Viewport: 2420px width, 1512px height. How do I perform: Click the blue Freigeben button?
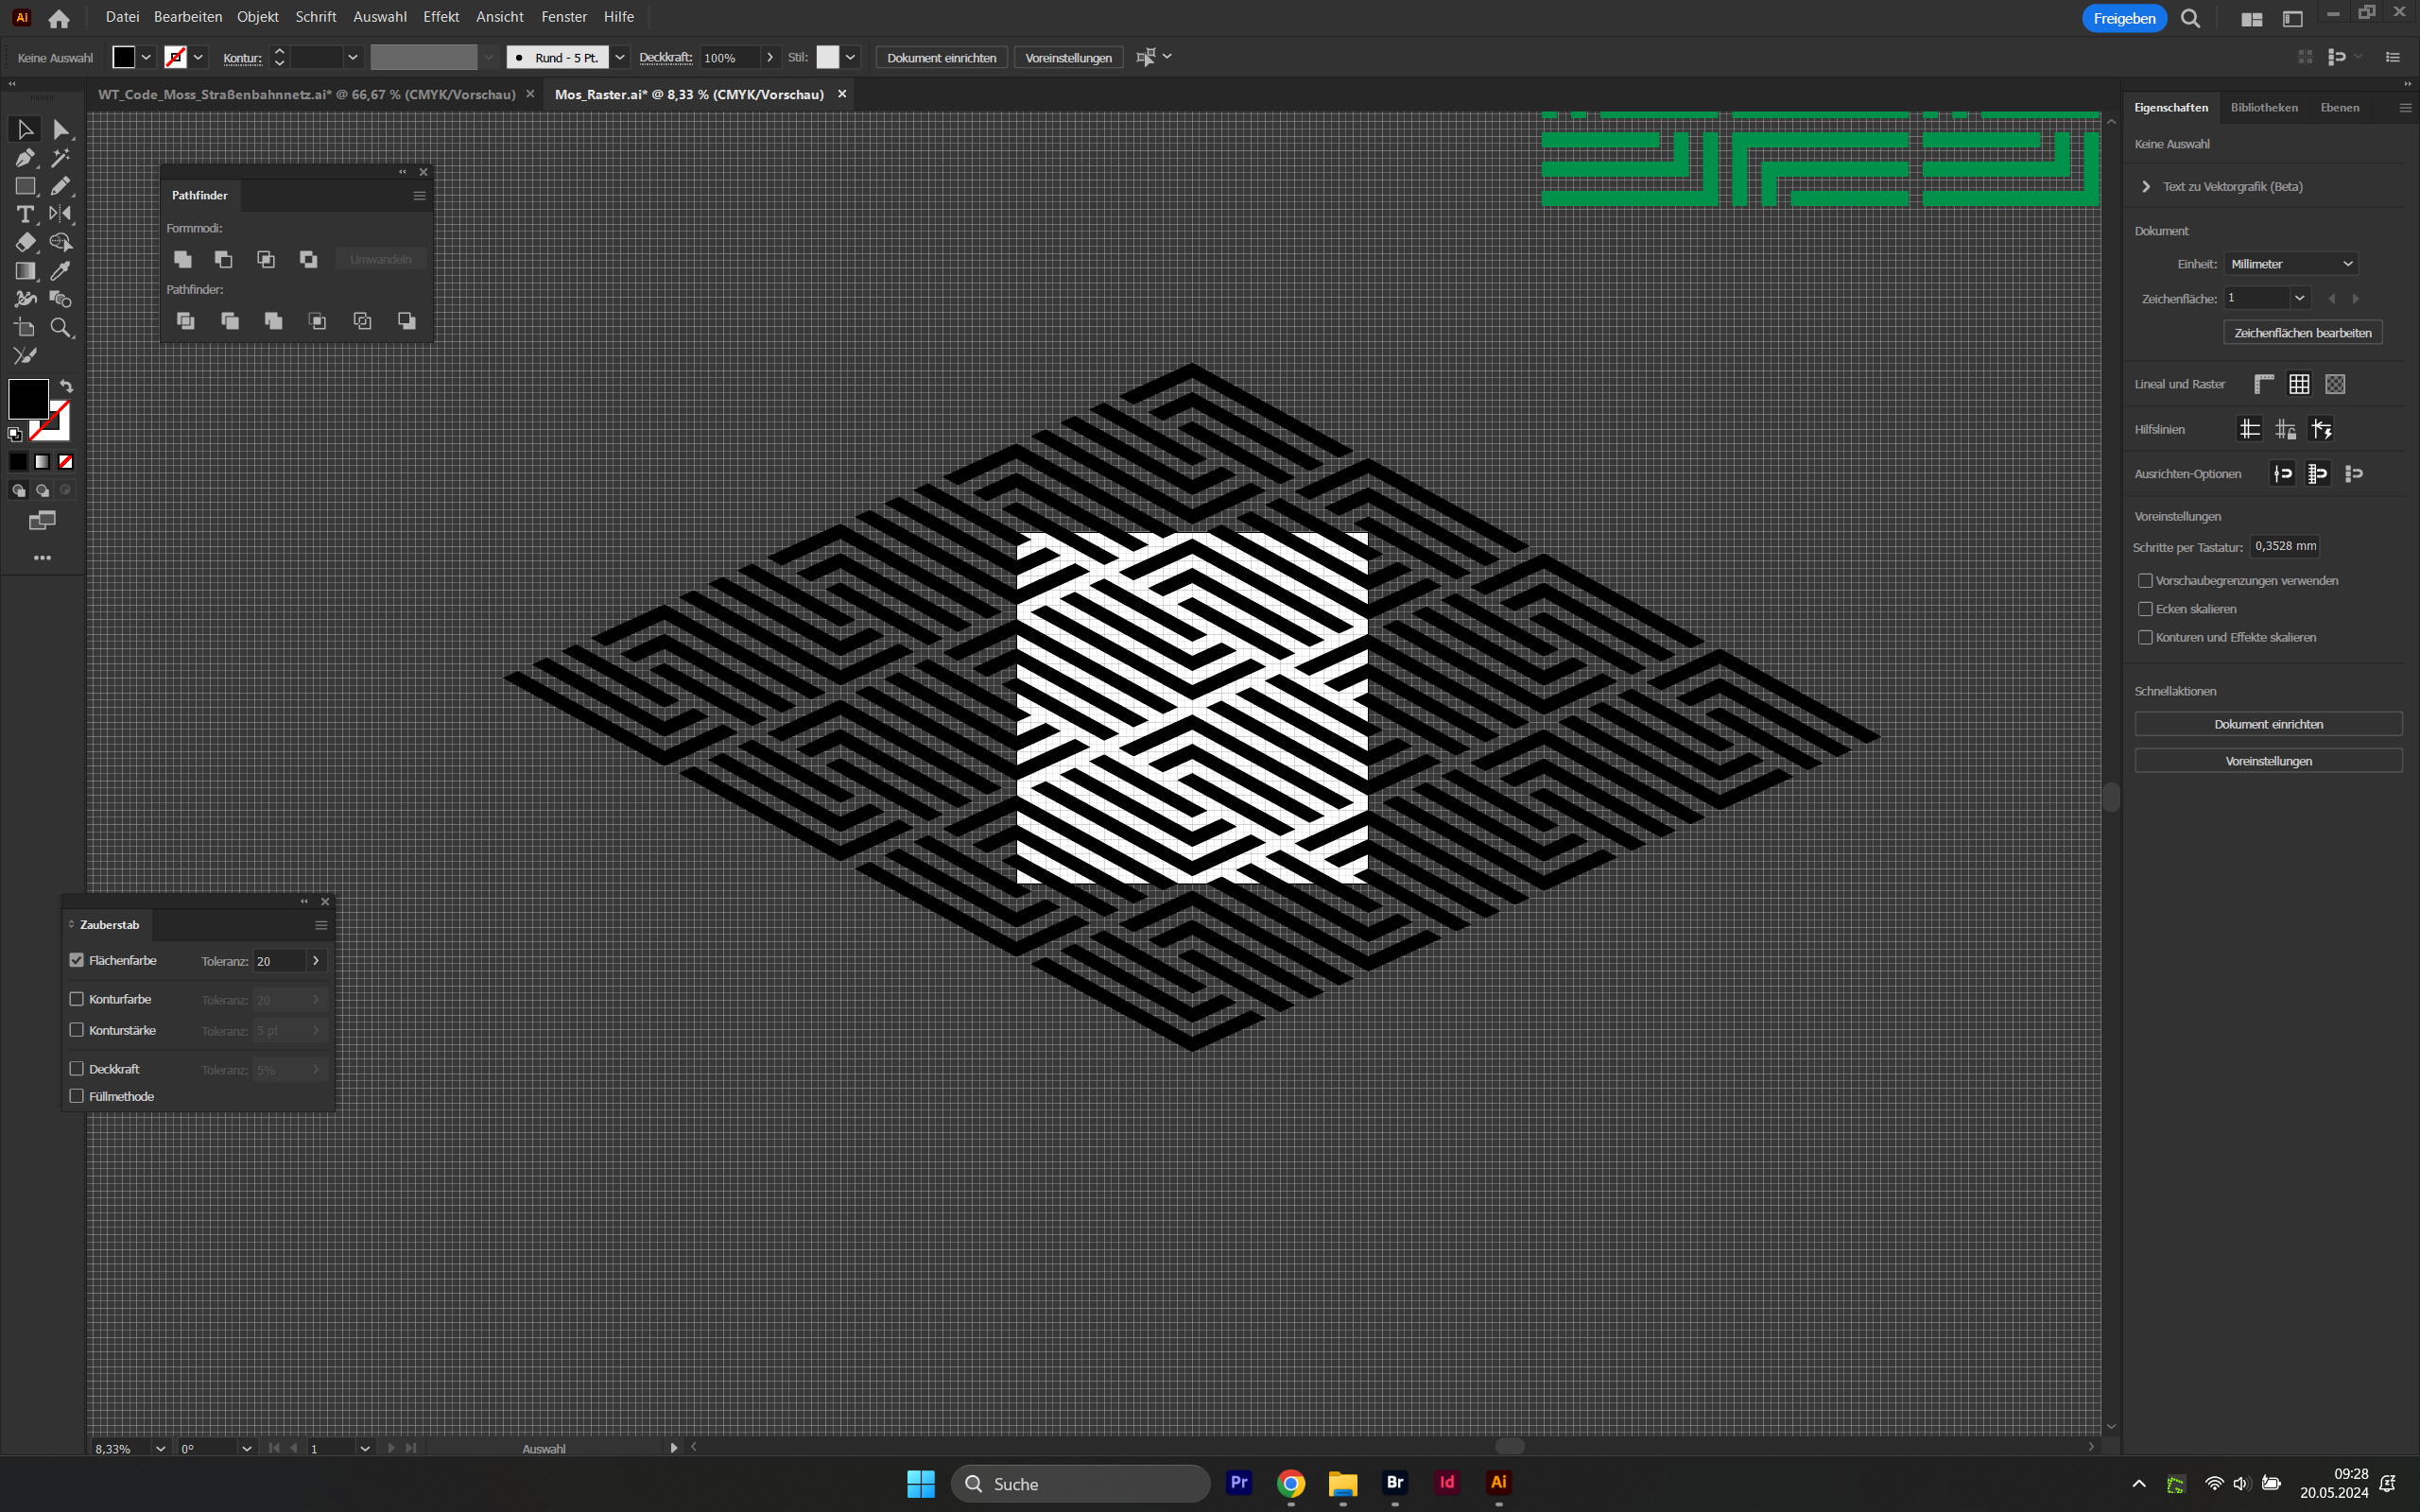point(2124,18)
